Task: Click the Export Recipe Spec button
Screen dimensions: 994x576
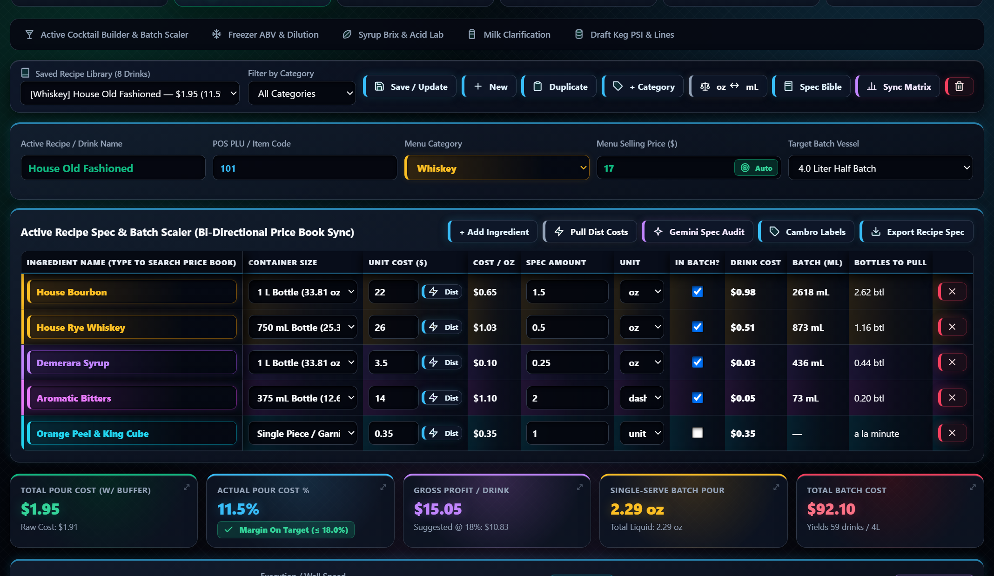Action: coord(916,232)
